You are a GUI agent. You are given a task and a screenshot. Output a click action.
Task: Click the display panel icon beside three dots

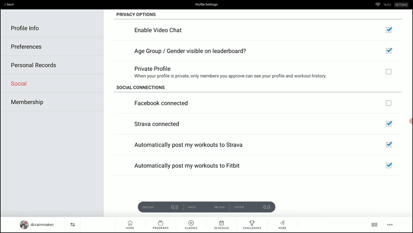coord(374,224)
